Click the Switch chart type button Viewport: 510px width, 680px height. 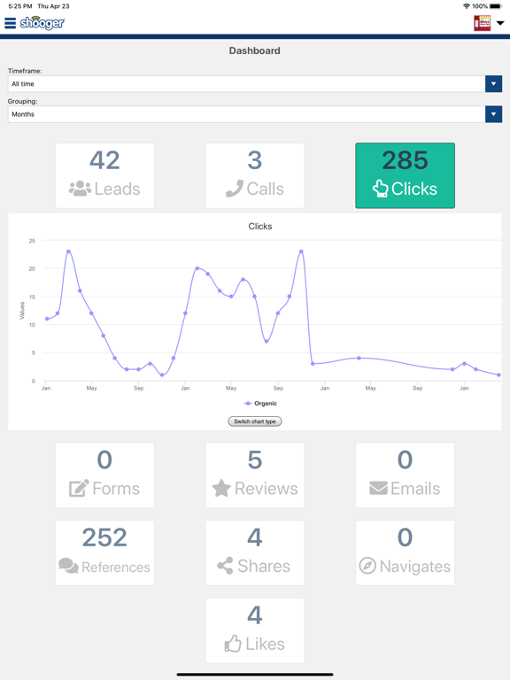tap(255, 421)
